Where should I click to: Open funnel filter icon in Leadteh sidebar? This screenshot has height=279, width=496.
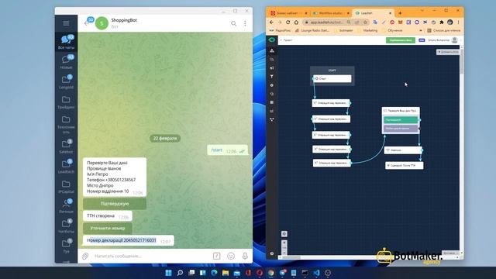click(x=272, y=77)
